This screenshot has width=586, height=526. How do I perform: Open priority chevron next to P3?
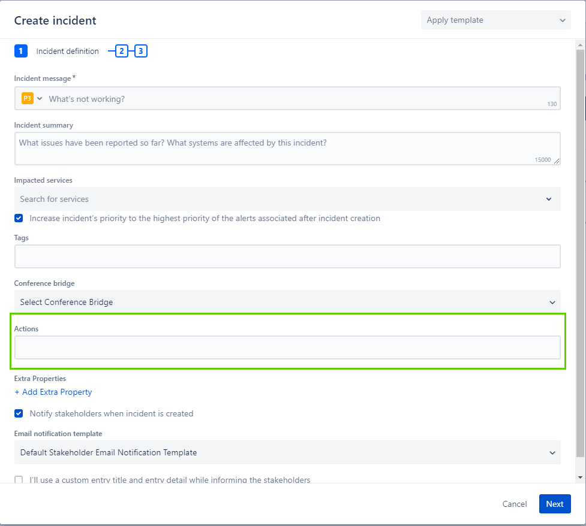point(40,99)
